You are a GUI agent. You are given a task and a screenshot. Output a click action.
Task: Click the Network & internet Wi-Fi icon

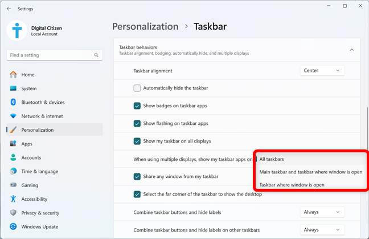[13, 116]
